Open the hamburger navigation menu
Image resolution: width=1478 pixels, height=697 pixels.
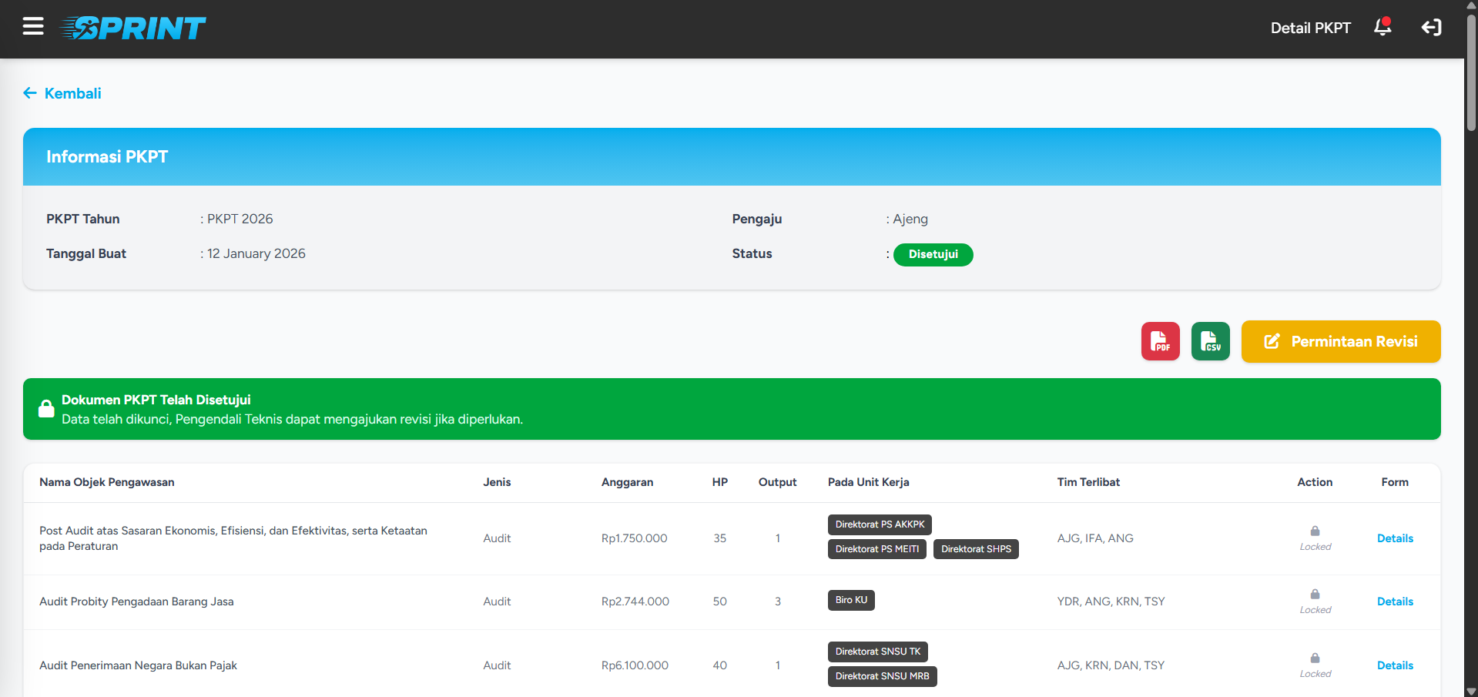click(x=33, y=27)
